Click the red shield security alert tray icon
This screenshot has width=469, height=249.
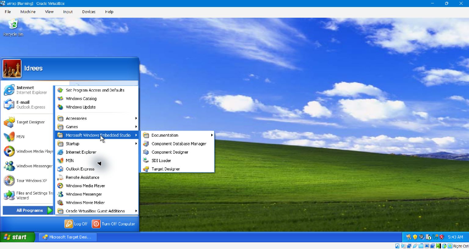[x=442, y=237]
